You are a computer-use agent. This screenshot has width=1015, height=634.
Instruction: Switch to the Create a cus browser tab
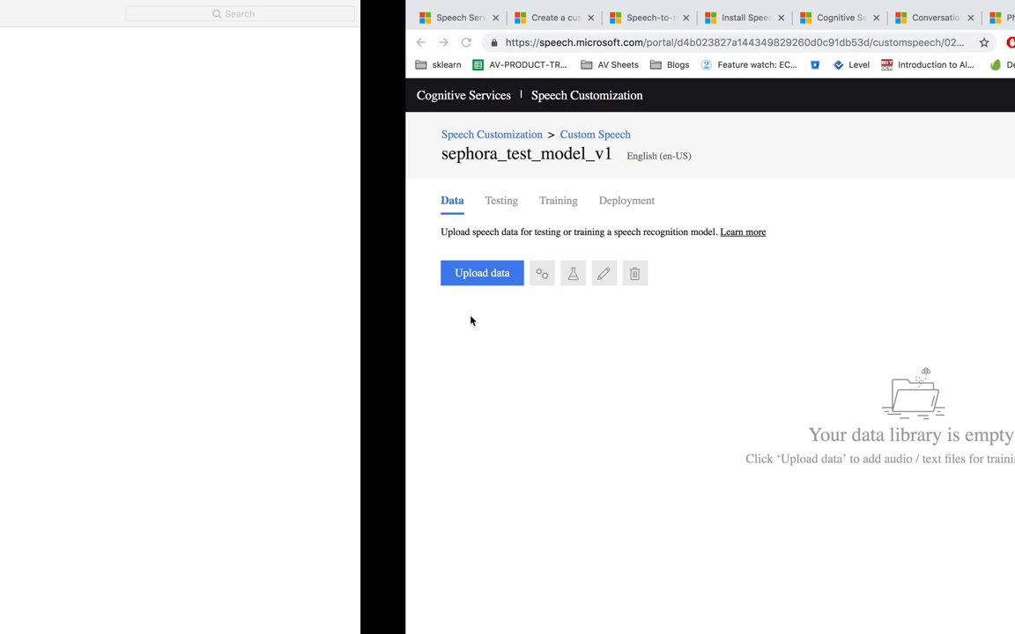coord(553,18)
